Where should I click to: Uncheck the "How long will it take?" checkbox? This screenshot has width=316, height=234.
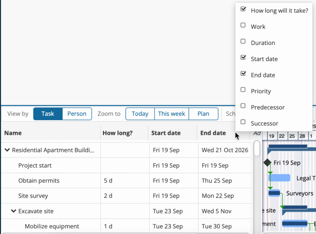coord(243,9)
